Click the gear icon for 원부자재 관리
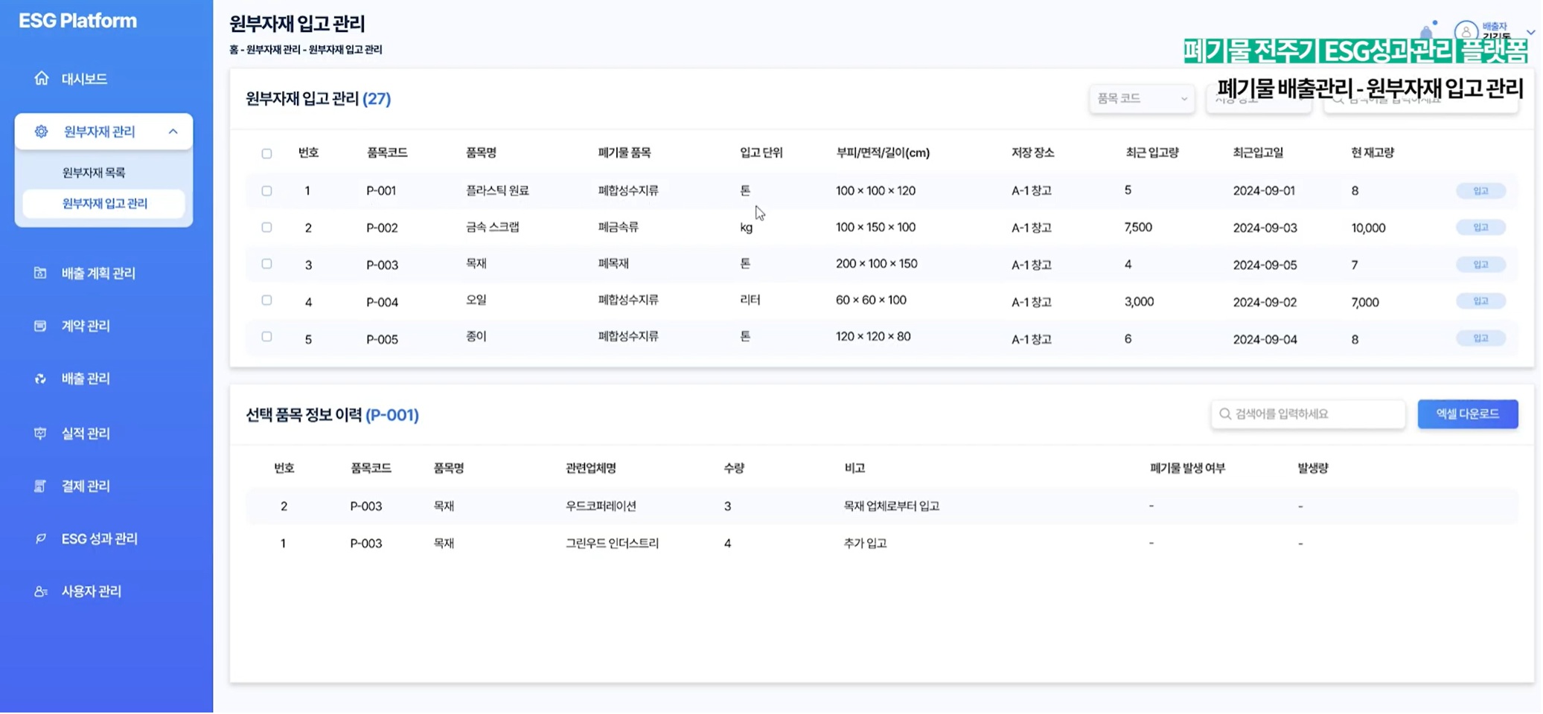 pos(41,132)
